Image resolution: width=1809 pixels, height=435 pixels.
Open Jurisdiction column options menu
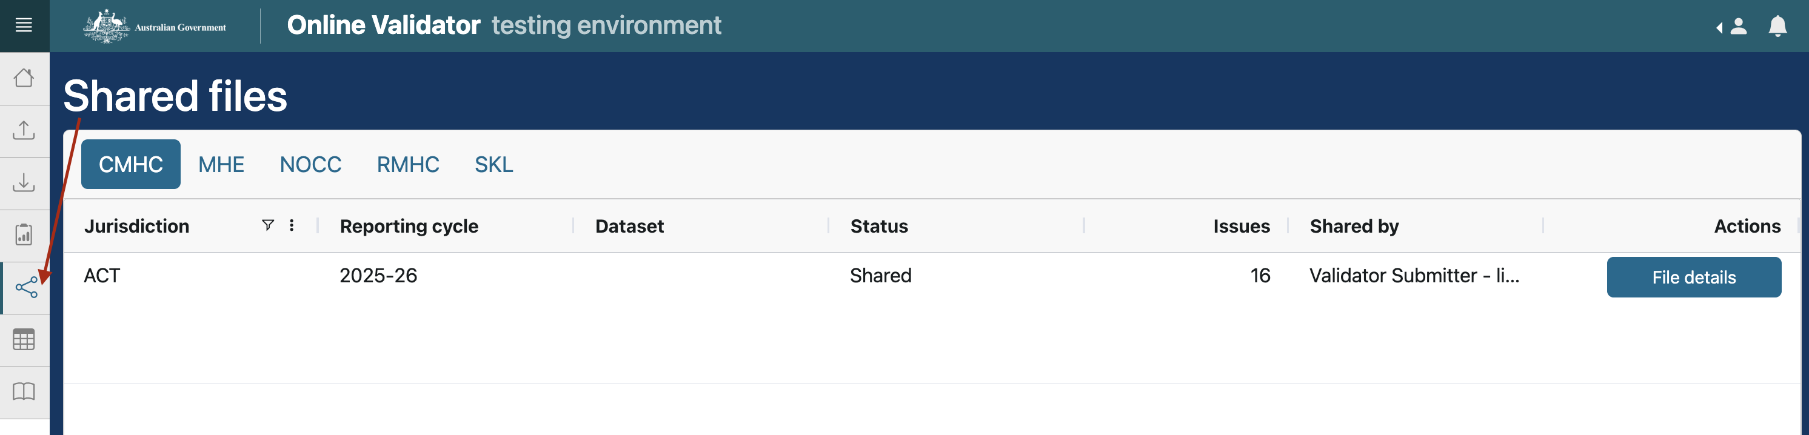[x=292, y=225]
